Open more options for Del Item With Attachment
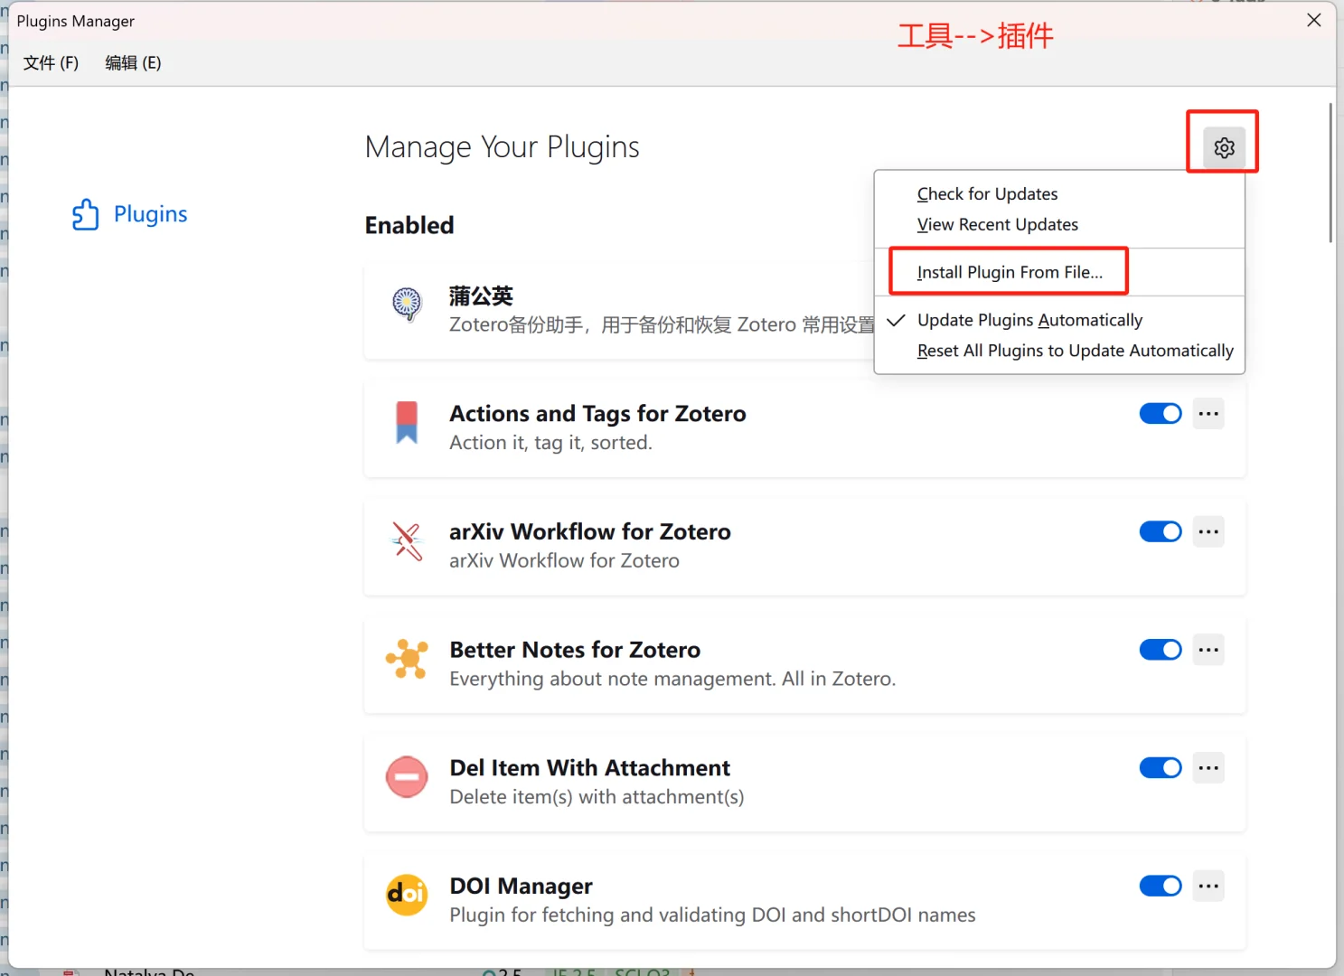Screen dimensions: 1344x976 coord(1208,768)
